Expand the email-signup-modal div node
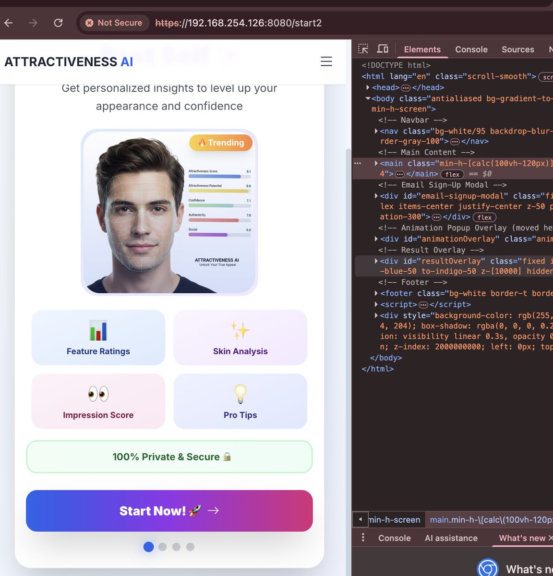This screenshot has width=553, height=576. click(376, 196)
